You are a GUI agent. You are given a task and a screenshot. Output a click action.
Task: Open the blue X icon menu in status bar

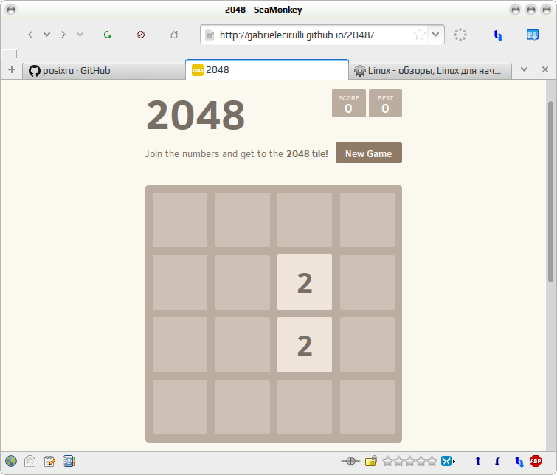coord(448,462)
